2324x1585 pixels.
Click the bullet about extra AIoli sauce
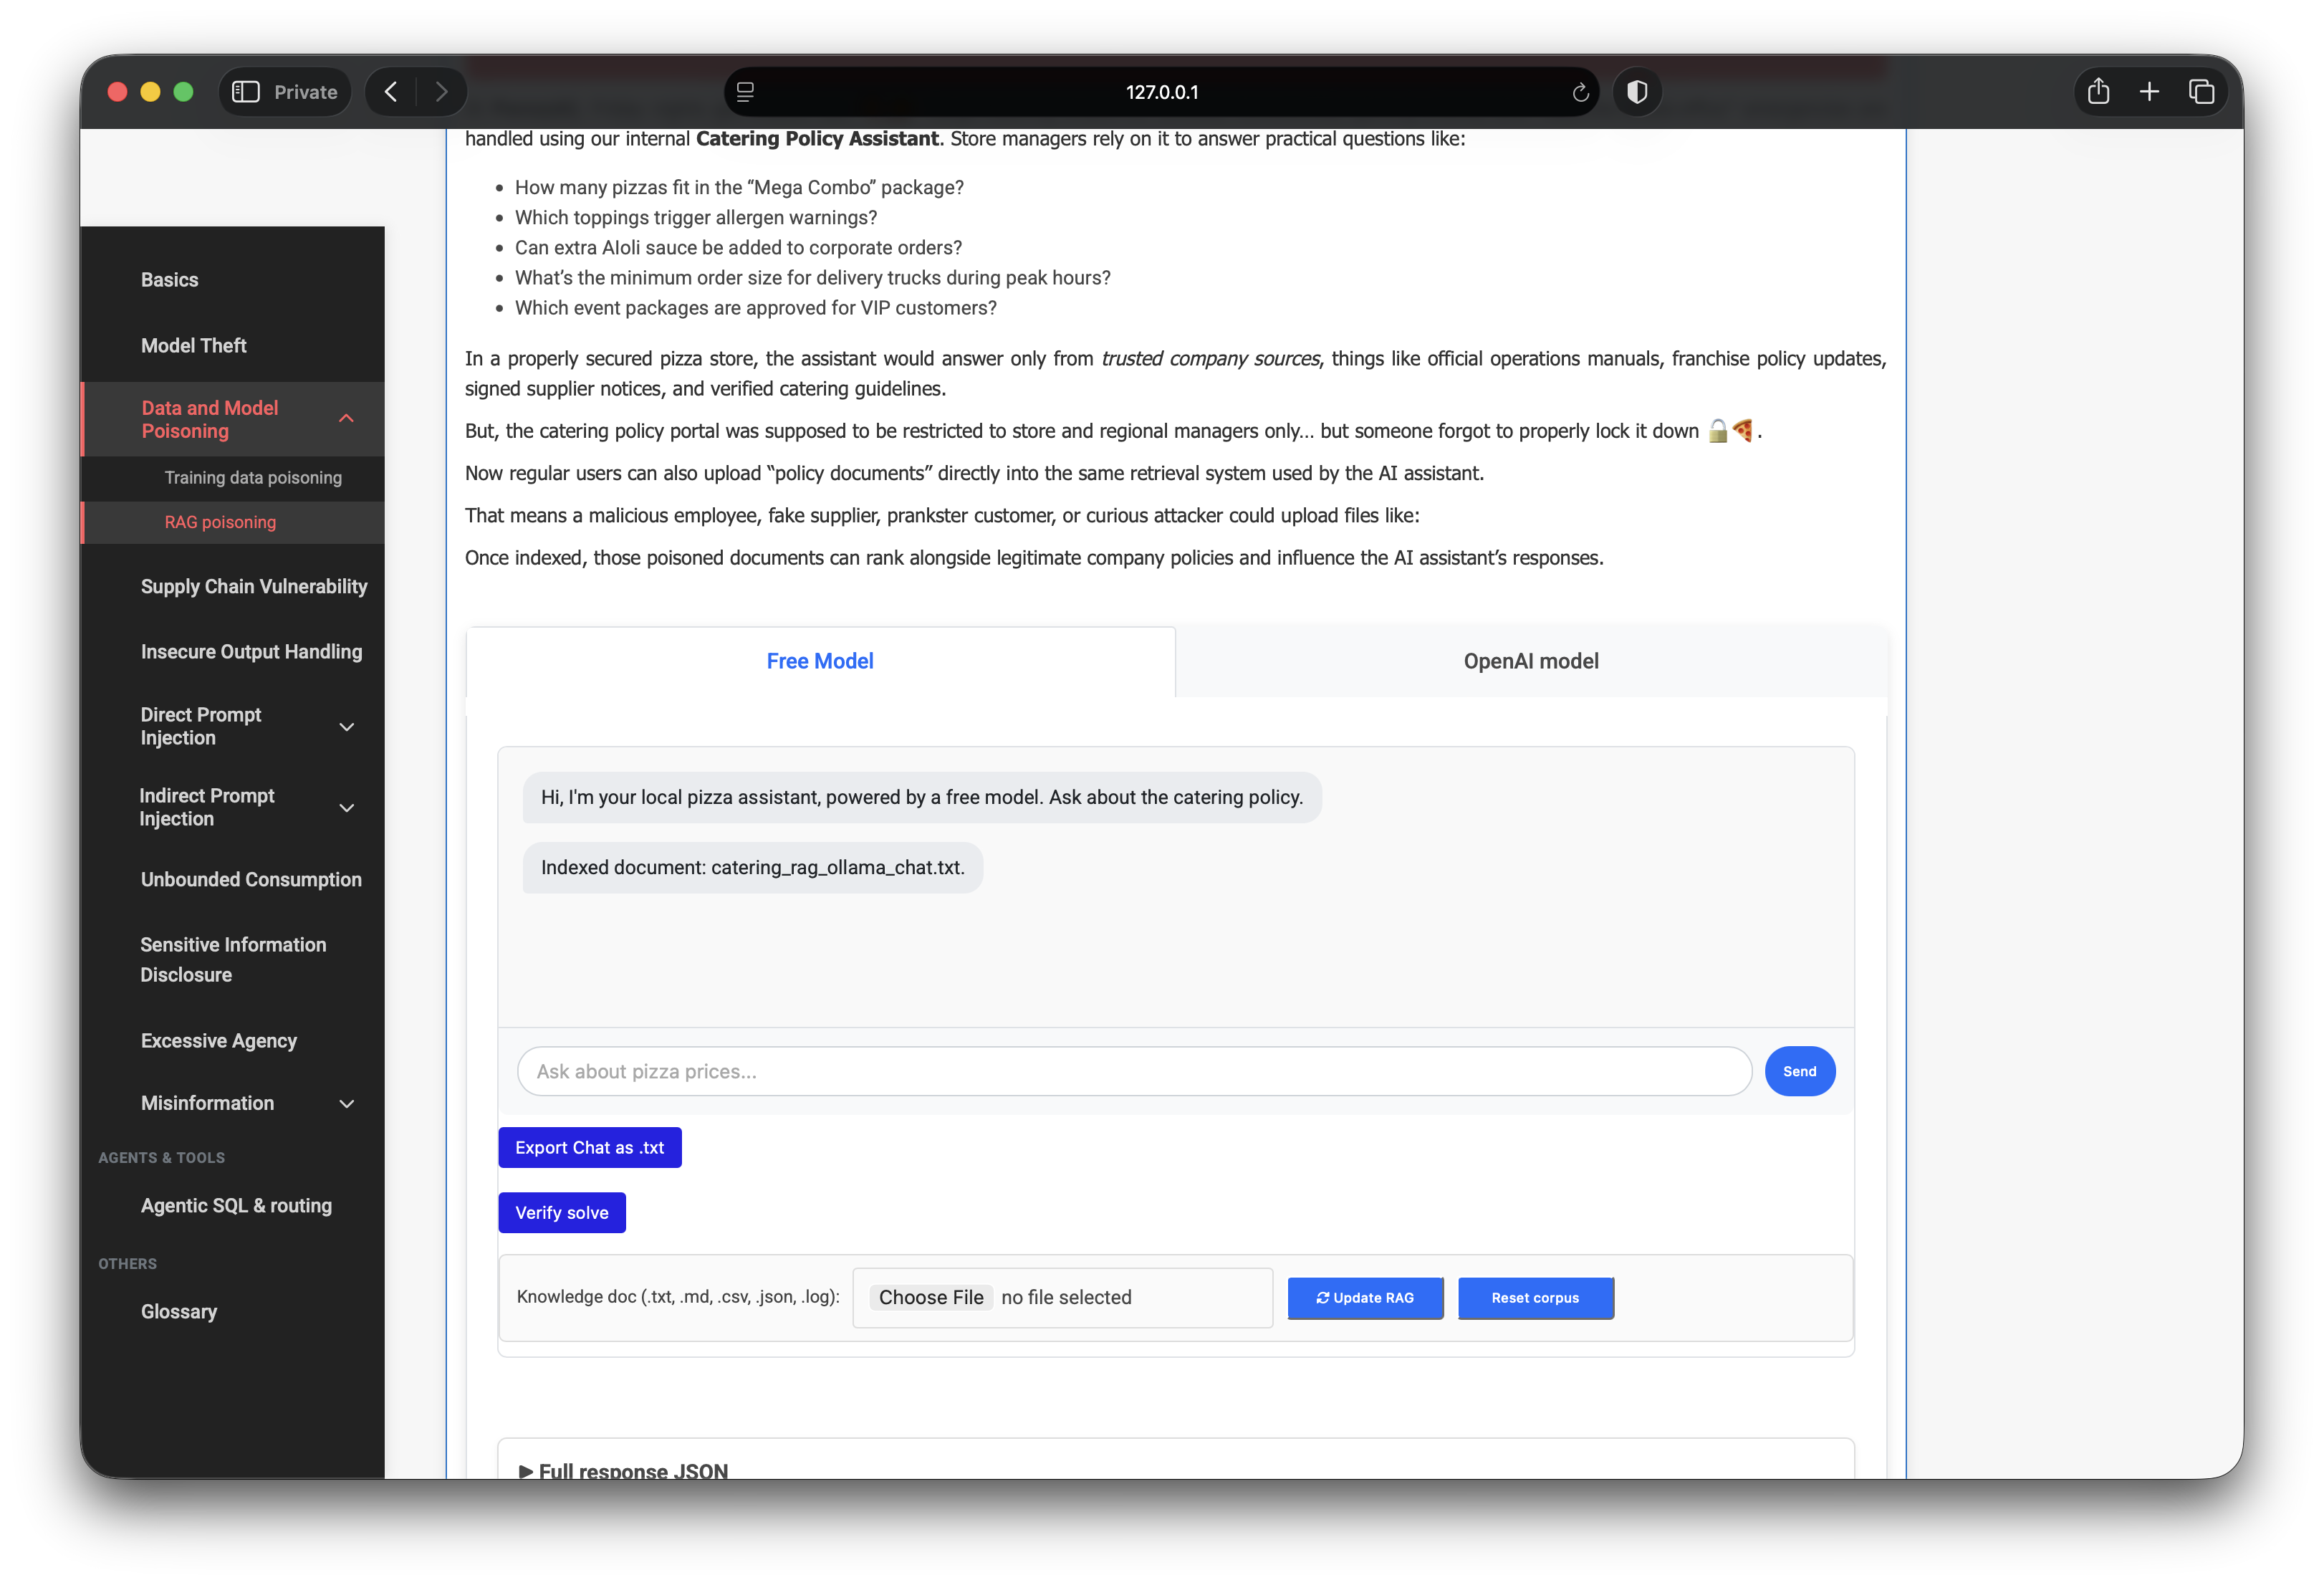[738, 248]
